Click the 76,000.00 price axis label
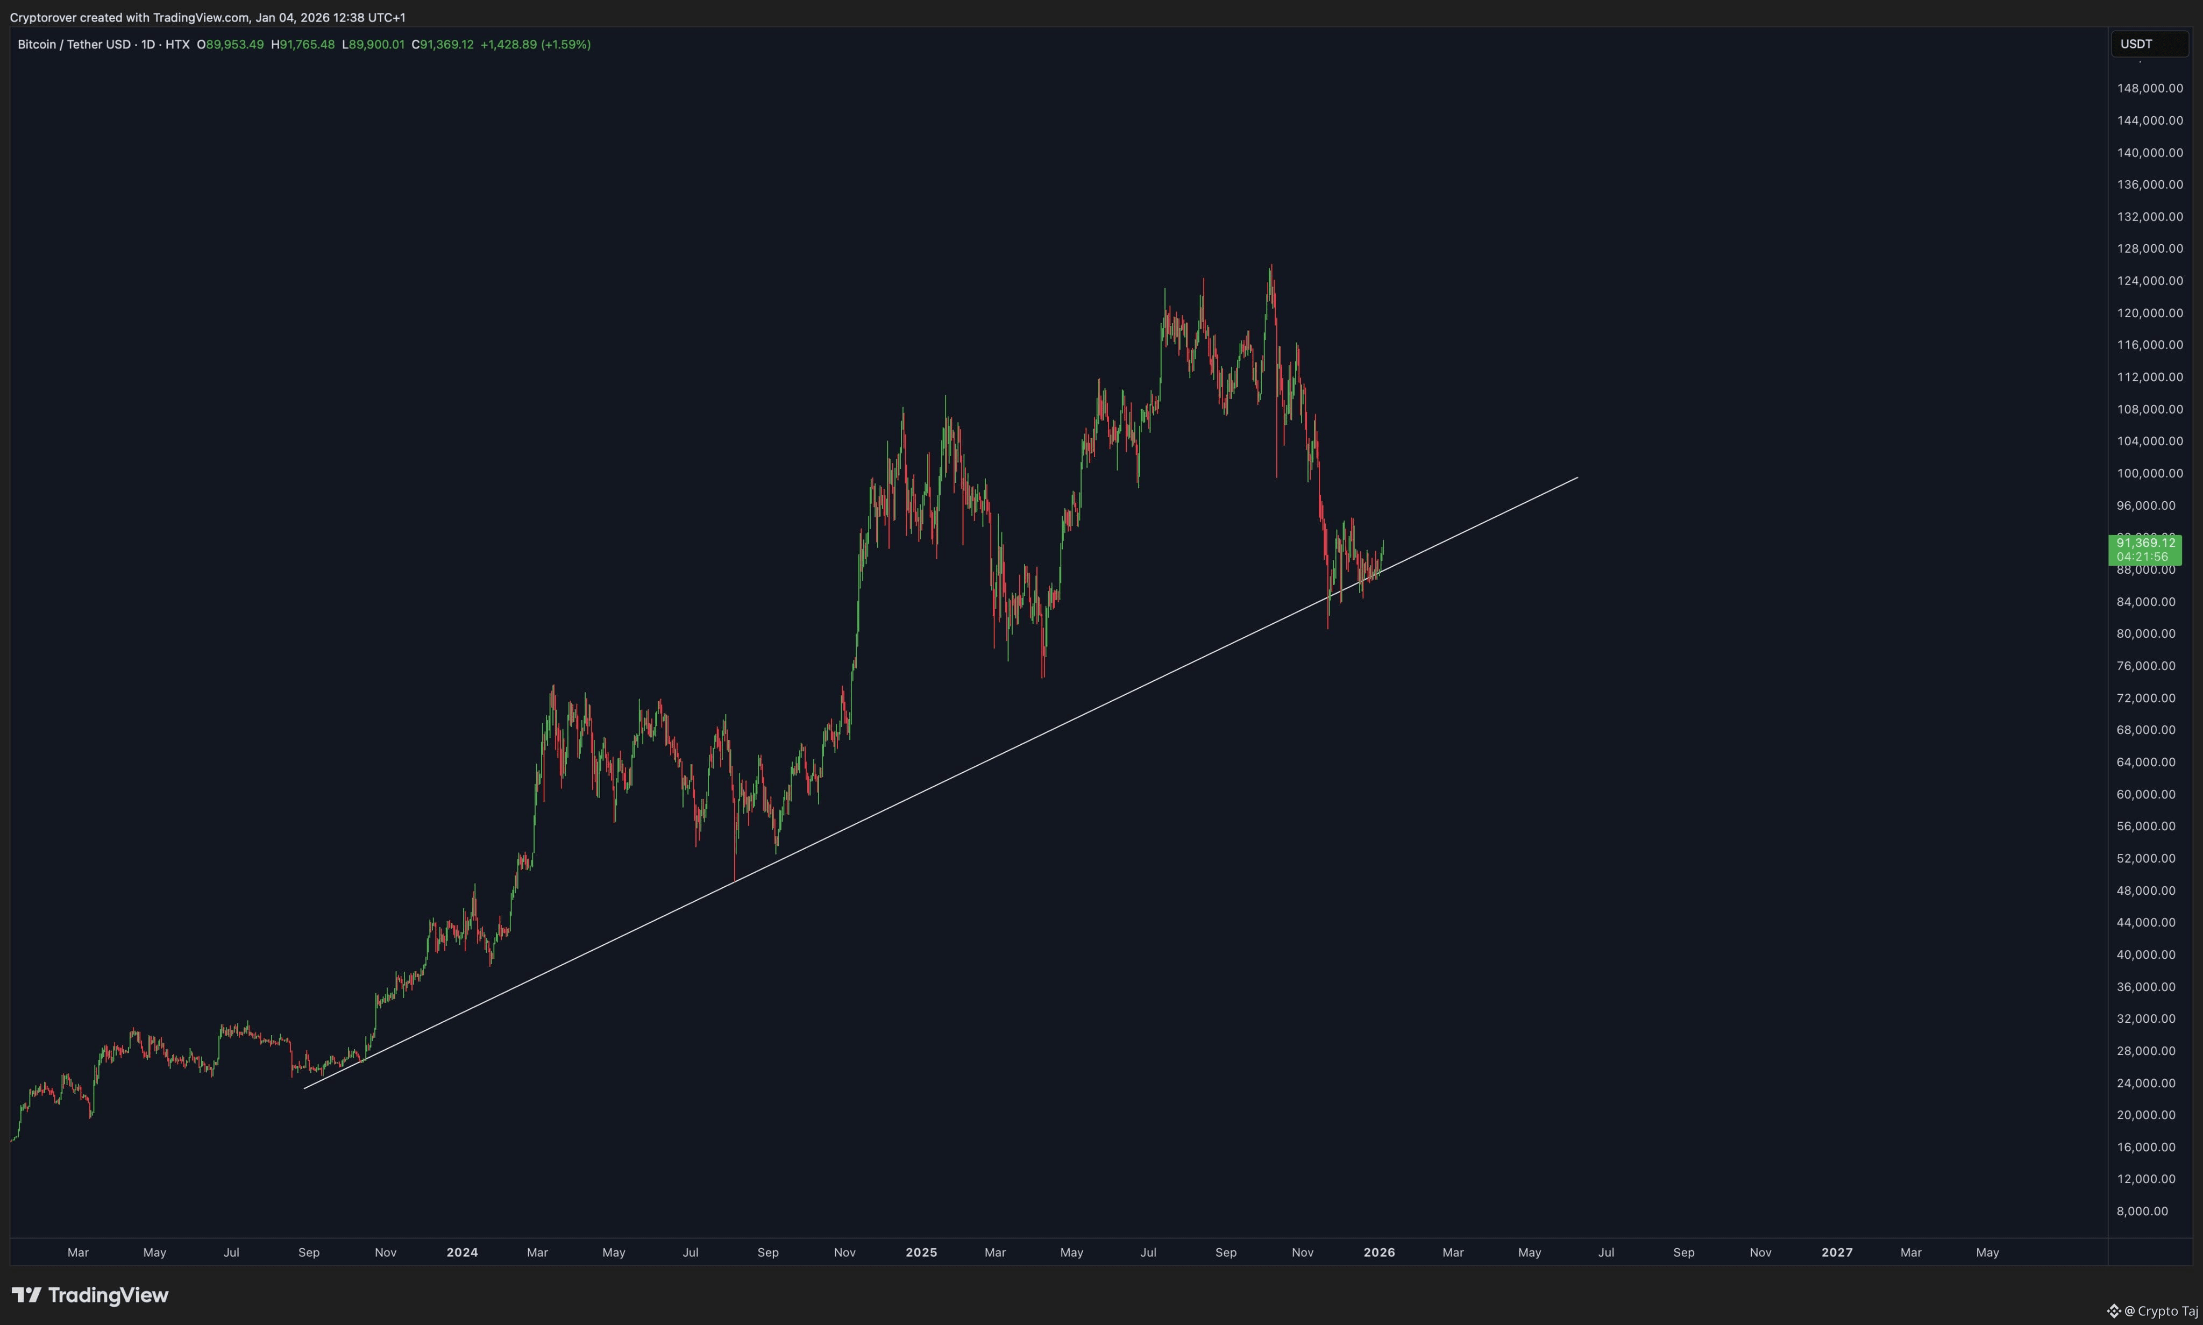 click(x=2146, y=666)
